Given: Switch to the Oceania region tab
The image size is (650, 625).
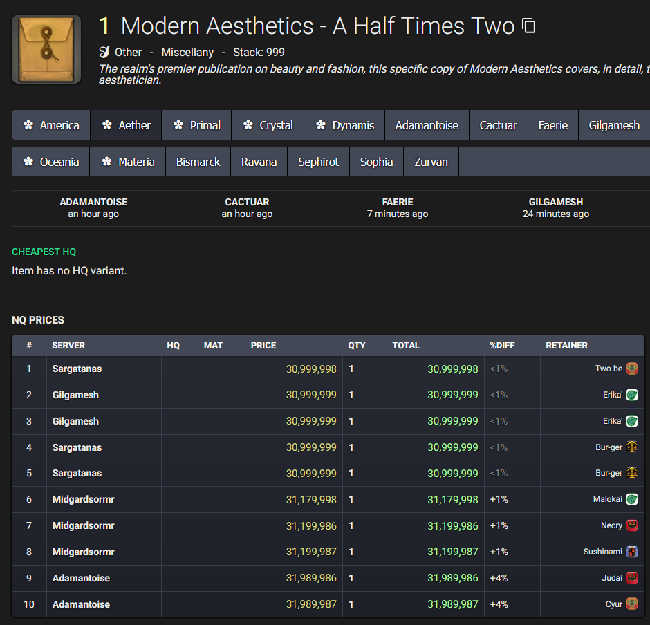Looking at the screenshot, I should click(x=50, y=162).
